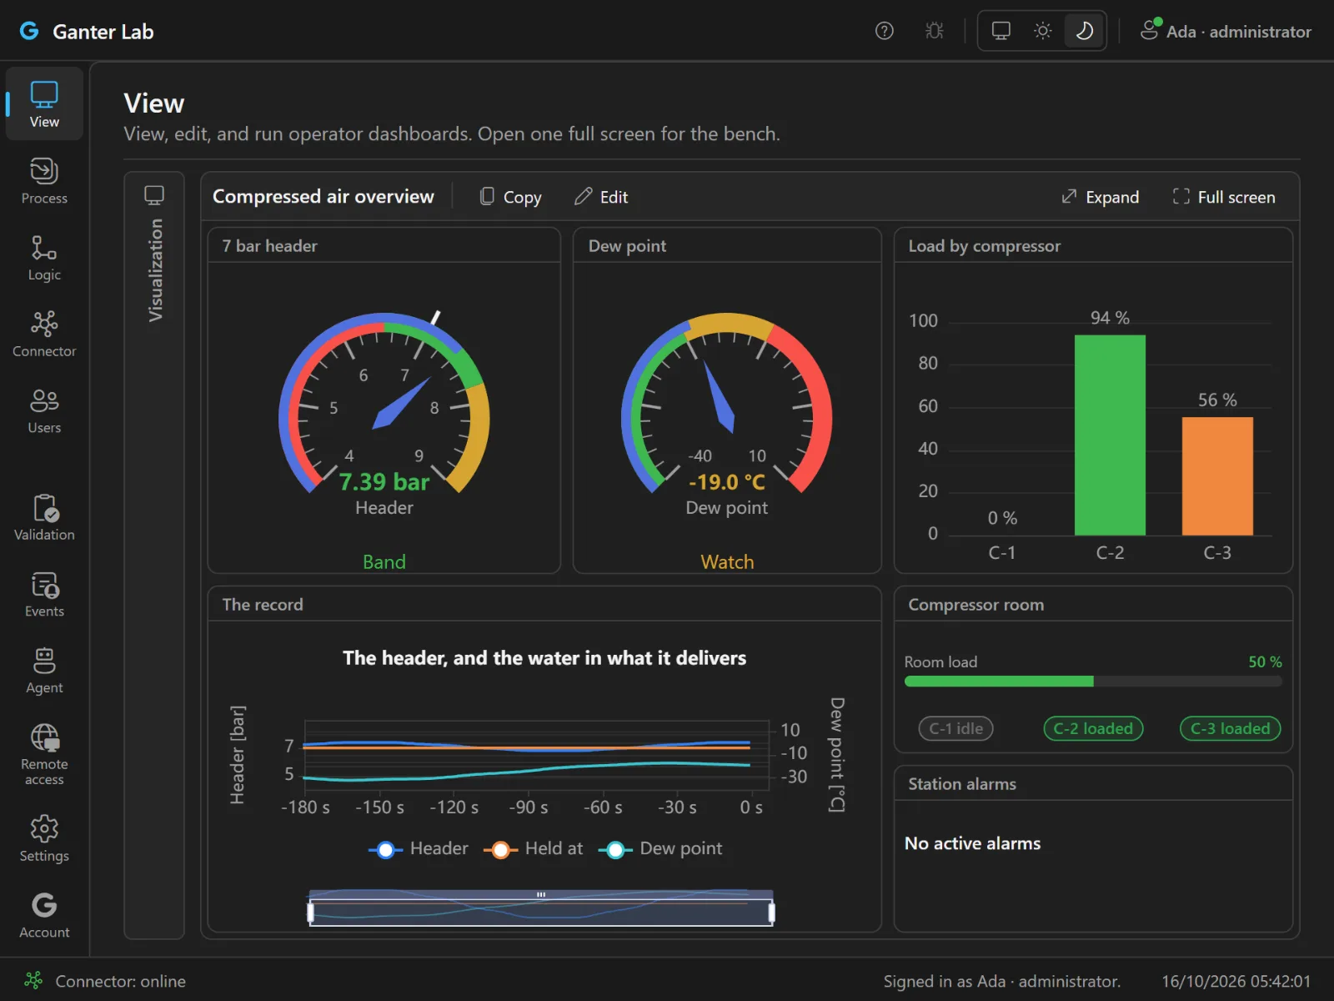Click the Ganter Lab logo

30,31
